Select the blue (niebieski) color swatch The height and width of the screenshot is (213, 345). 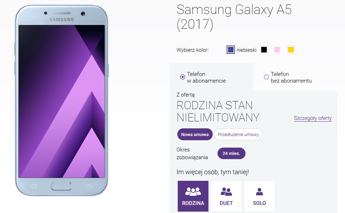click(x=230, y=50)
